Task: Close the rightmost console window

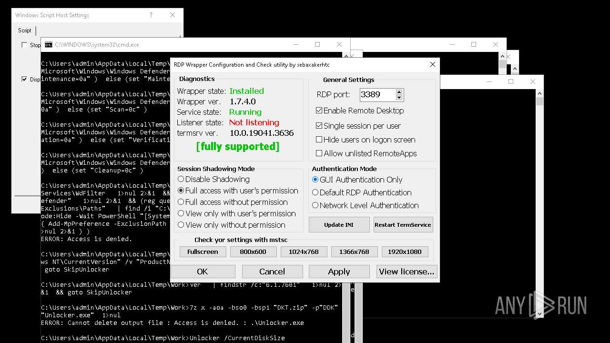Action: [533, 81]
